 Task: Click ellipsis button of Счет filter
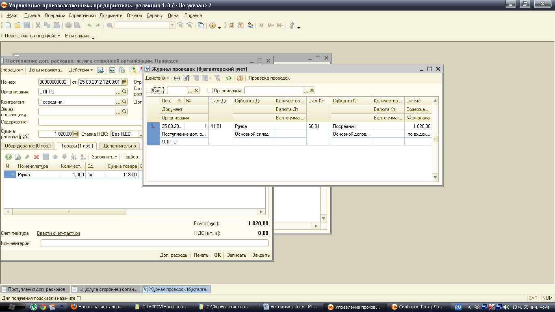click(x=190, y=91)
